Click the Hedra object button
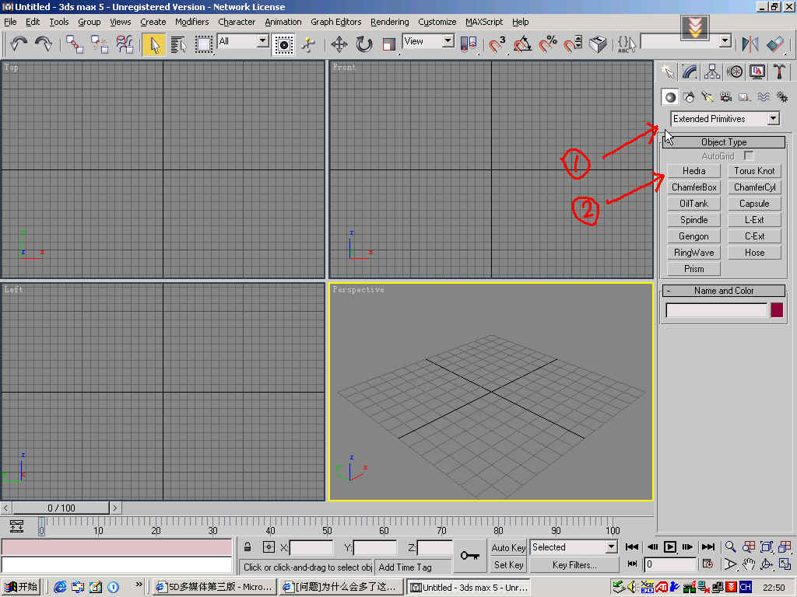The height and width of the screenshot is (597, 797). [x=693, y=171]
